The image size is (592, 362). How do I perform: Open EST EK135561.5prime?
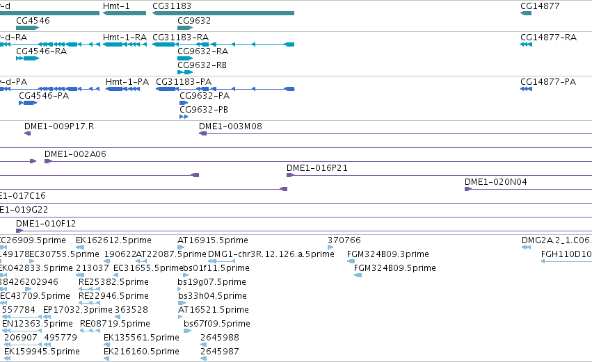click(142, 338)
